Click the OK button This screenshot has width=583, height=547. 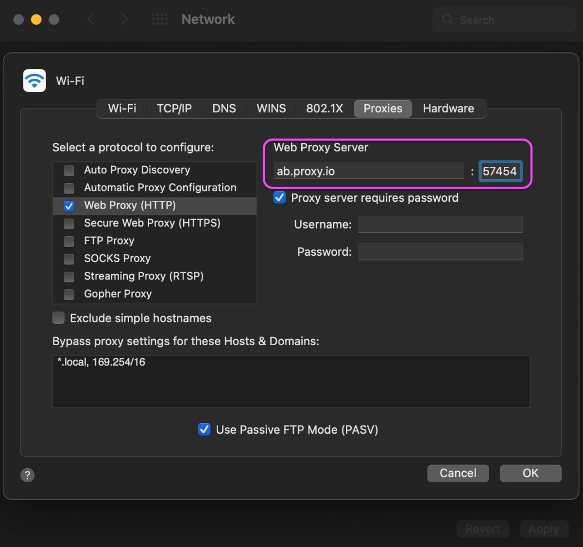point(531,473)
